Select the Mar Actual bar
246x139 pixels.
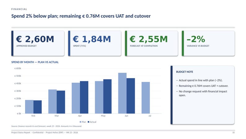tap(61, 102)
